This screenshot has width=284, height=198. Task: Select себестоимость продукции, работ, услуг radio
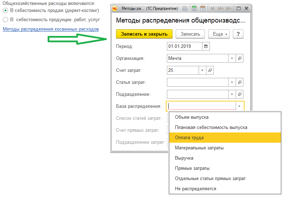pos(5,19)
